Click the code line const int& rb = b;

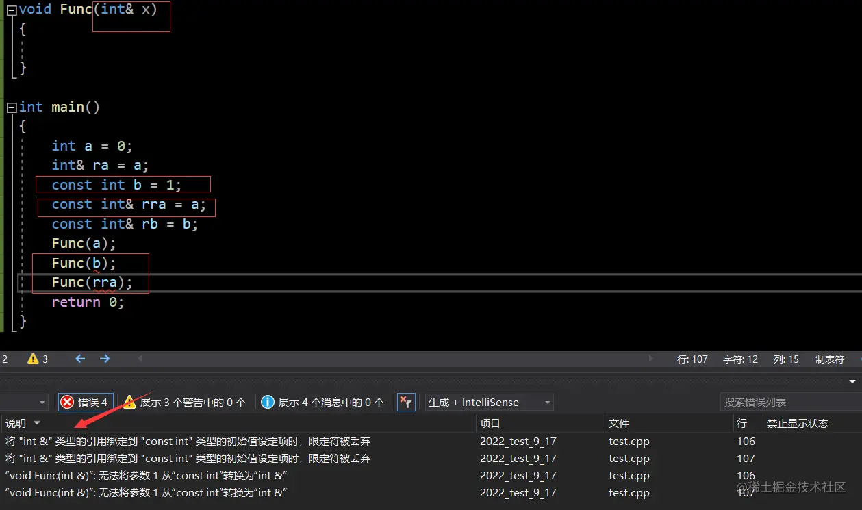(125, 224)
